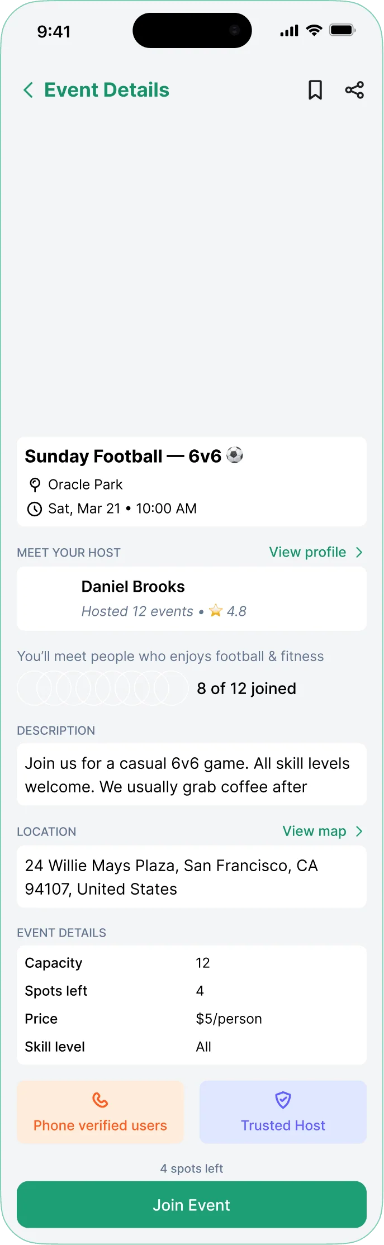Viewport: 384px width, 1245px height.
Task: Open the View map chevron
Action: pos(359,831)
